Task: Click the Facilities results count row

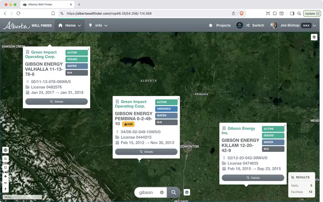Action: click(301, 192)
